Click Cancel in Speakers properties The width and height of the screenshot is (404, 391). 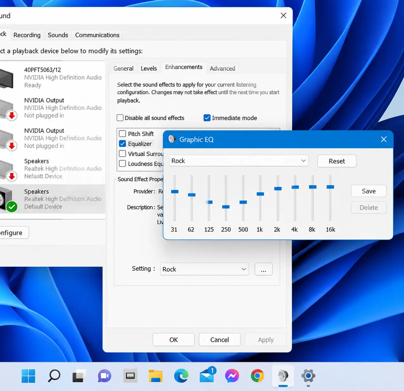220,340
